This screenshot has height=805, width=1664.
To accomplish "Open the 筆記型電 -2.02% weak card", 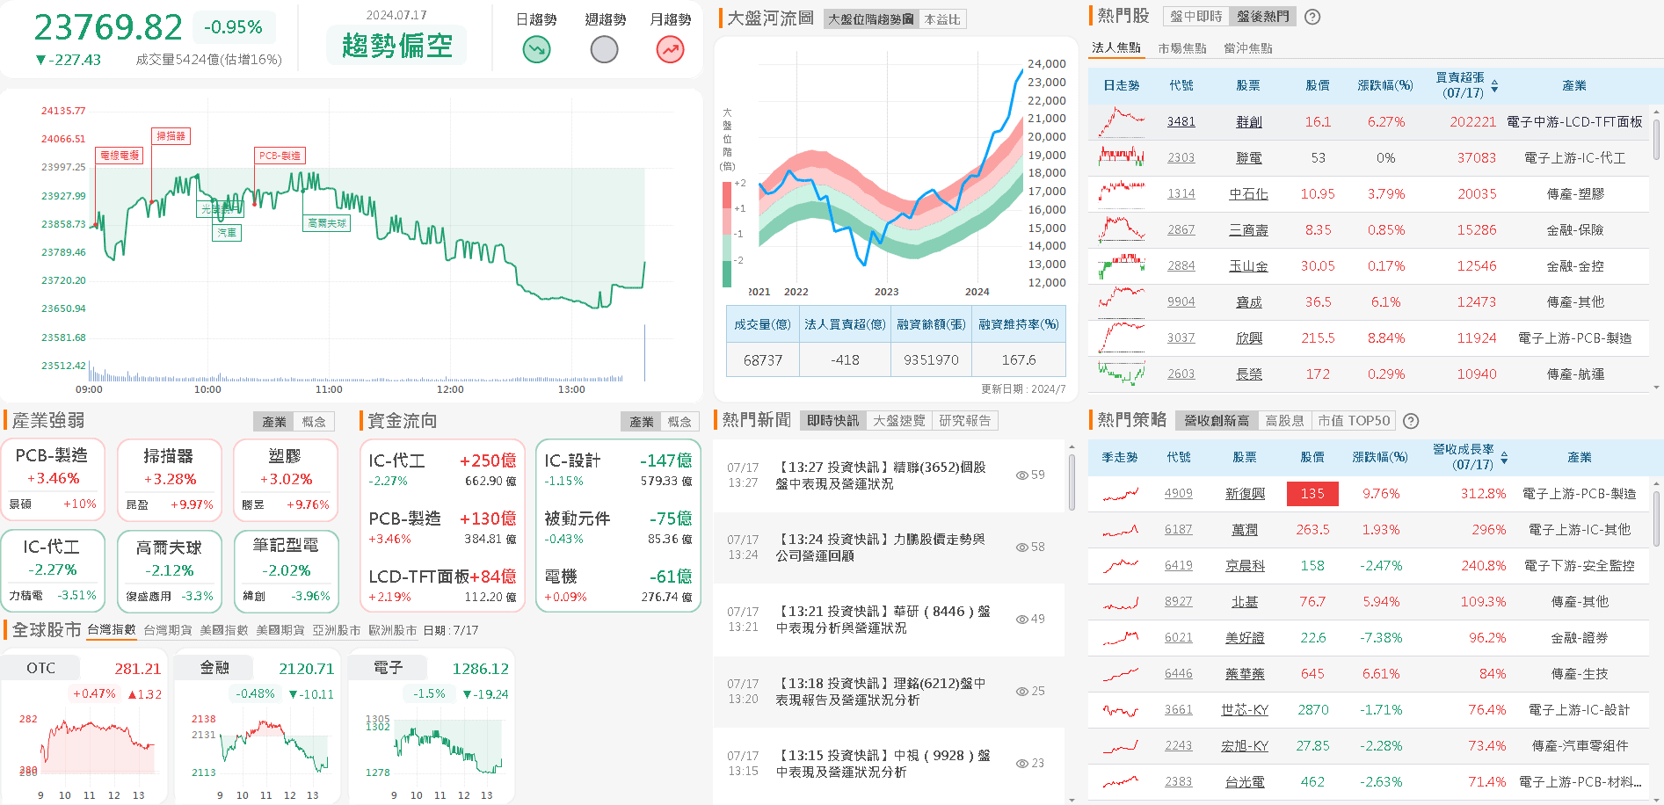I will [286, 570].
